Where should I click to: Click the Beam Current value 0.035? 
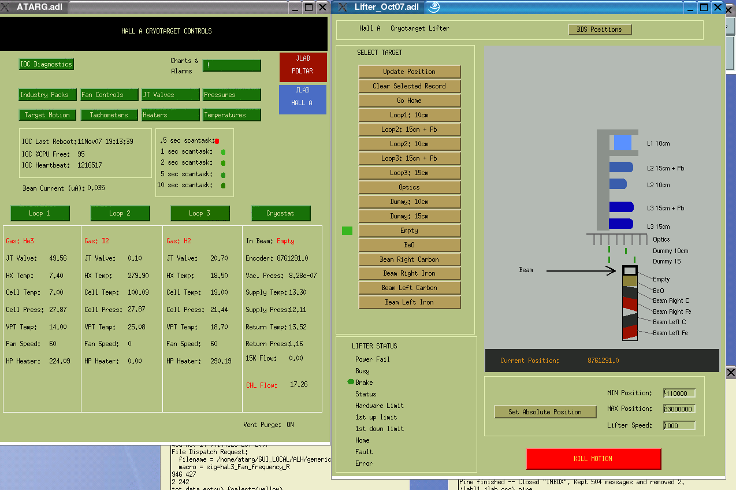[x=96, y=188]
